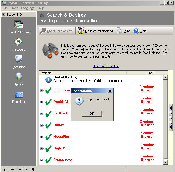Click the Check for problems magnifier icon
This screenshot has width=175, height=172.
pos(43,31)
